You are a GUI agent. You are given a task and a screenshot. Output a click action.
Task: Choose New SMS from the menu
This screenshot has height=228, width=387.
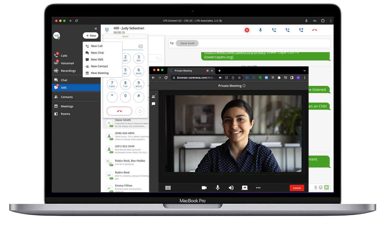102,59
